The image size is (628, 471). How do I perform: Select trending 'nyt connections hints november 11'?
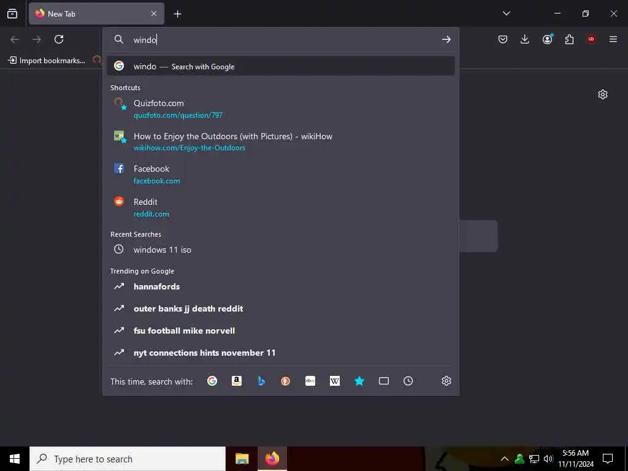pyautogui.click(x=281, y=353)
